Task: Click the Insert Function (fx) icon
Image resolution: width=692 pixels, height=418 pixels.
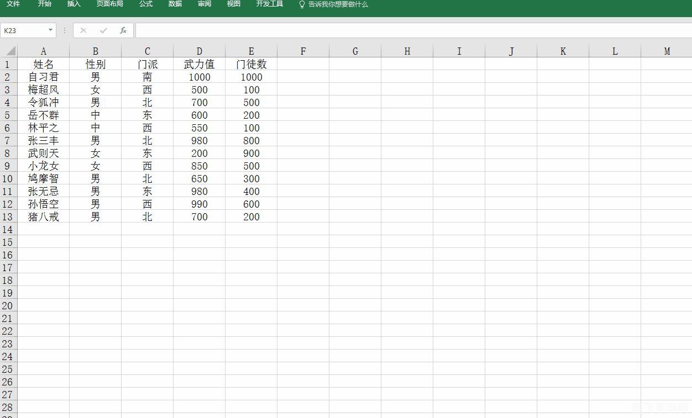Action: click(x=123, y=30)
